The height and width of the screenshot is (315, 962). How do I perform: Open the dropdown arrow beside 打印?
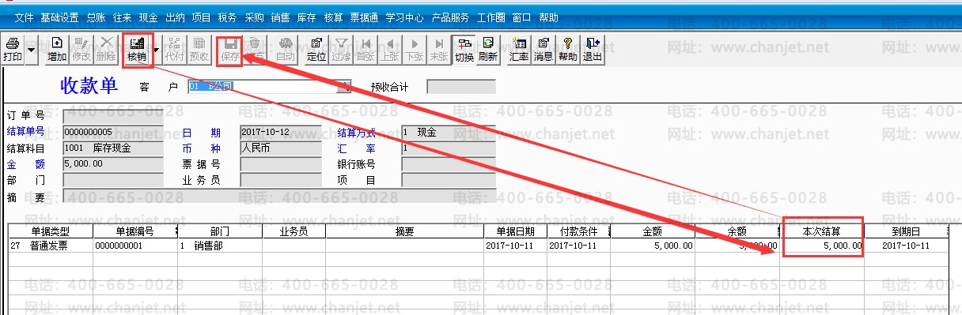point(32,49)
